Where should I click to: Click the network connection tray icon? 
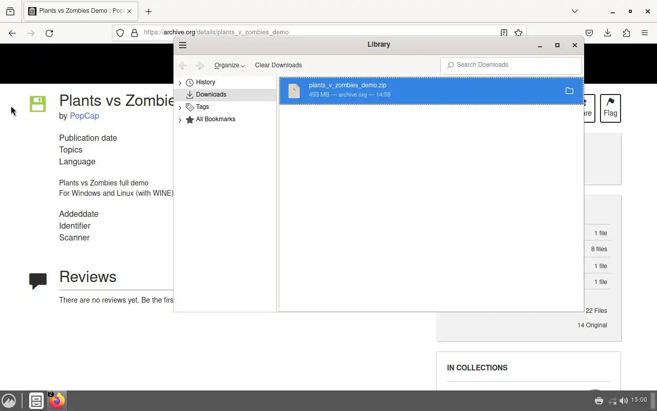pos(612,401)
